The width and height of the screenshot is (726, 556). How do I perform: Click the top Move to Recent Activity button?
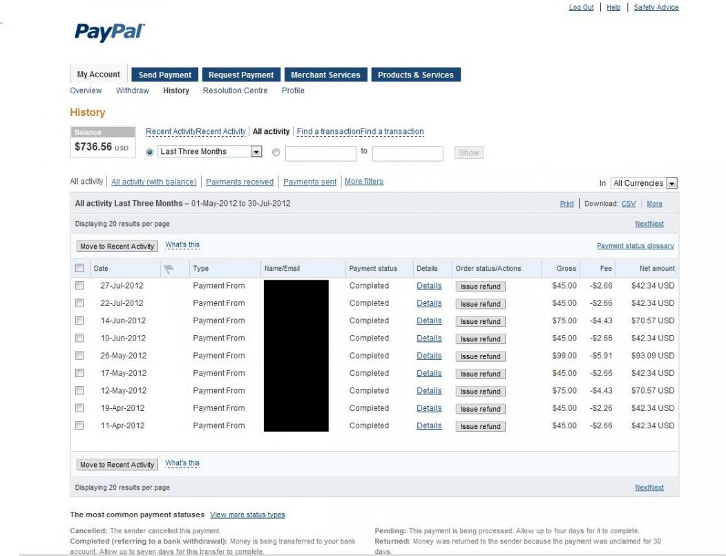click(117, 247)
